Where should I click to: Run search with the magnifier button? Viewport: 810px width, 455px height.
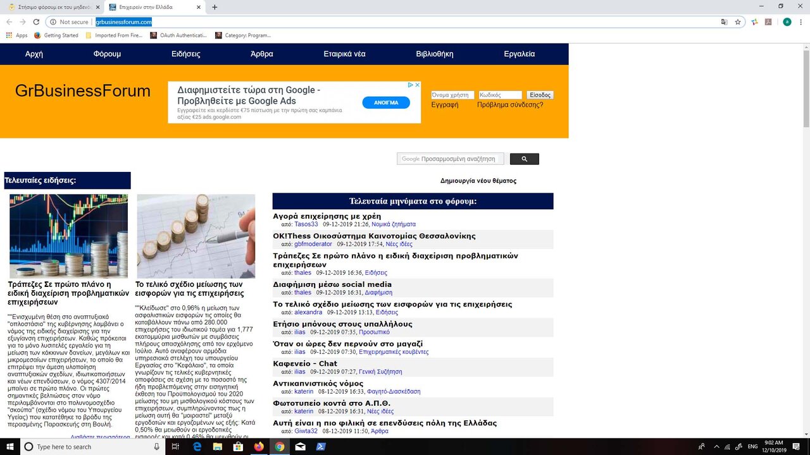tap(525, 159)
